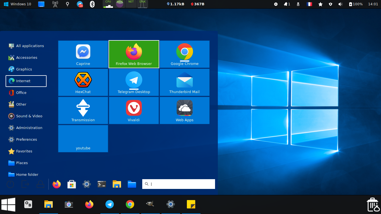Open Google Chrome on bottom taskbar
The width and height of the screenshot is (381, 214).
(130, 205)
